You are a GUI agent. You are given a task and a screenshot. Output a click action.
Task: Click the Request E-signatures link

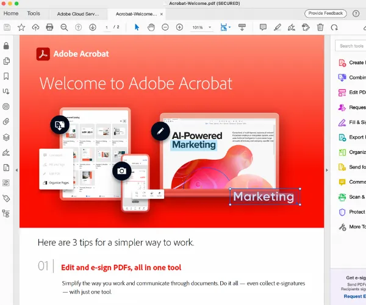355,296
